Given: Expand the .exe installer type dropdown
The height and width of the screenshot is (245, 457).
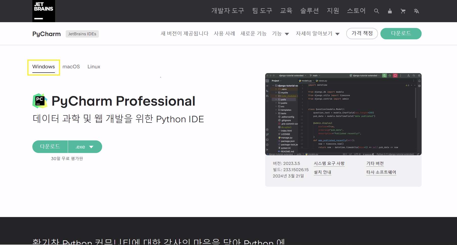Looking at the screenshot, I should coord(85,147).
